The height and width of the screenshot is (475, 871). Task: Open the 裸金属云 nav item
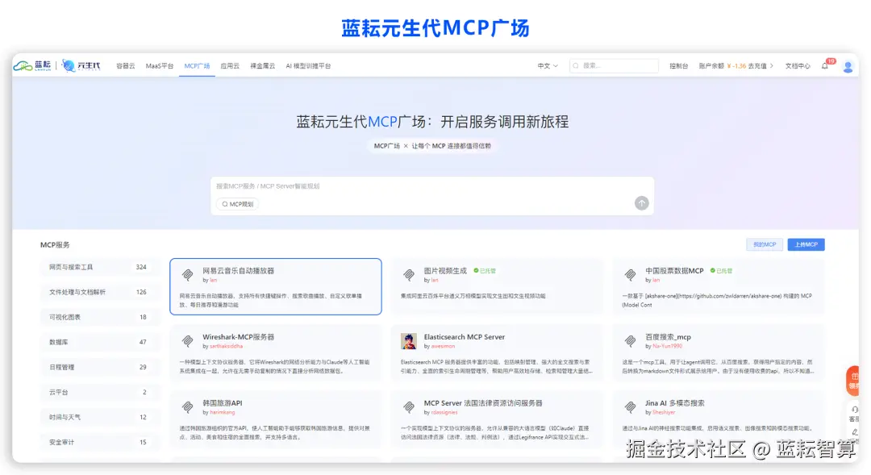[262, 65]
